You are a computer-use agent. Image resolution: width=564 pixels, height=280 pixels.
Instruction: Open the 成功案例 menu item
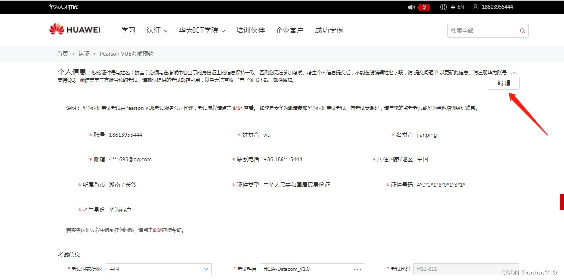point(329,30)
